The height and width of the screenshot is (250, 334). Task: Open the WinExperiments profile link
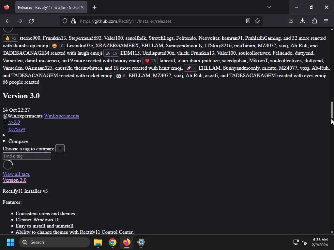[x=61, y=116]
